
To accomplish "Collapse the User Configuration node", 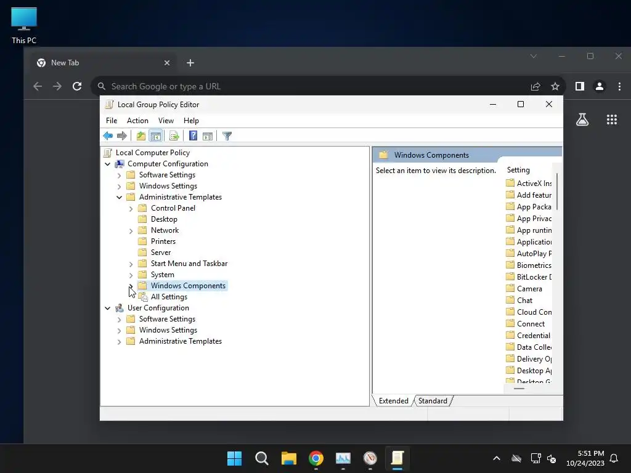I will coord(107,308).
